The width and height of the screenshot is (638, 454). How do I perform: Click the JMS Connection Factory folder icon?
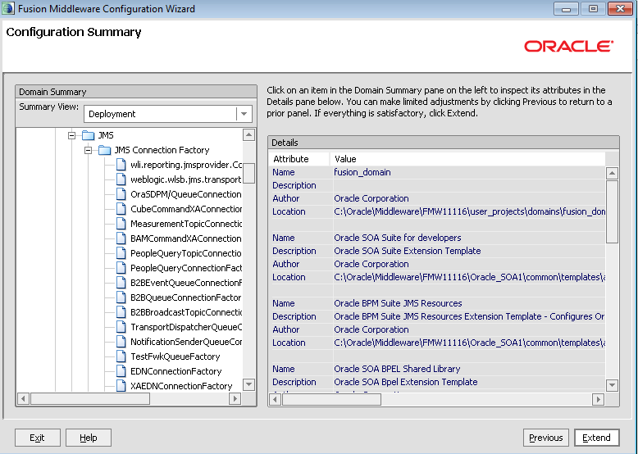[x=104, y=150]
